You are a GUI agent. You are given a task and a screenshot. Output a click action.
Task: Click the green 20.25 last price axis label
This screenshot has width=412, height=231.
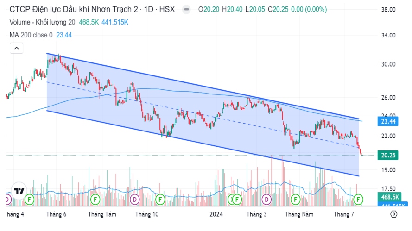click(x=388, y=155)
